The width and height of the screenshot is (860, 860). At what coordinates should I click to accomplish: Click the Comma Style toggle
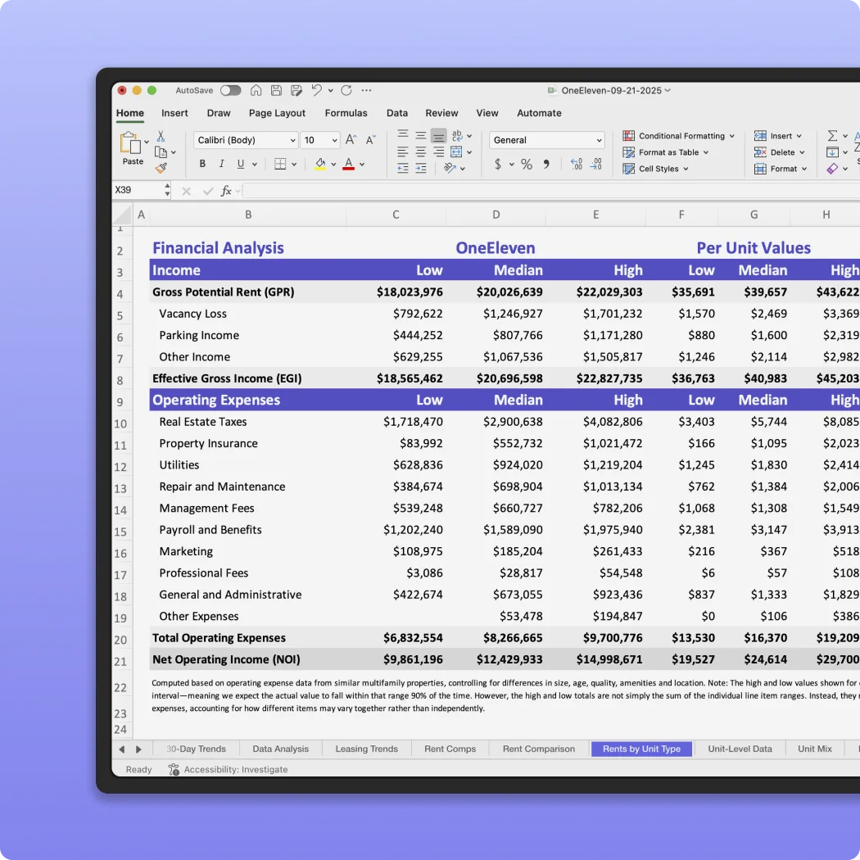(x=546, y=164)
